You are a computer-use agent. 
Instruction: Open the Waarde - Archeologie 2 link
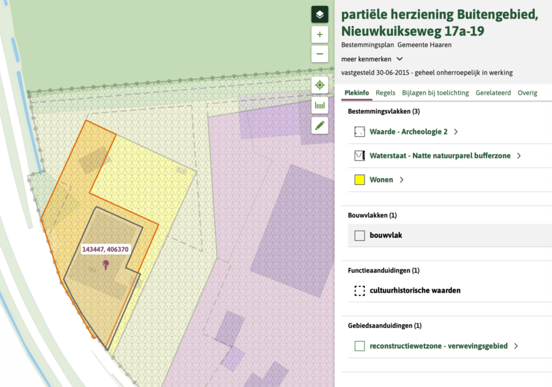408,132
